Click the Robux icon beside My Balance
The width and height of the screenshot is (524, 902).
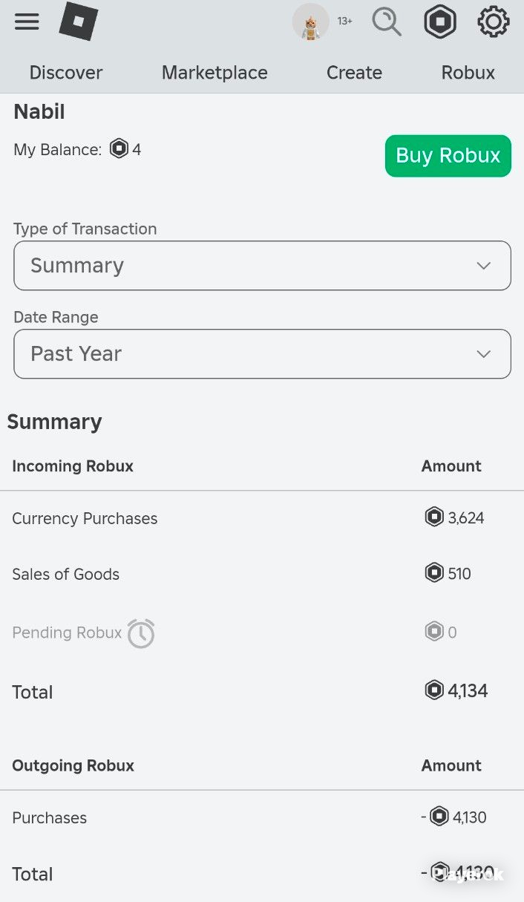[x=119, y=149]
